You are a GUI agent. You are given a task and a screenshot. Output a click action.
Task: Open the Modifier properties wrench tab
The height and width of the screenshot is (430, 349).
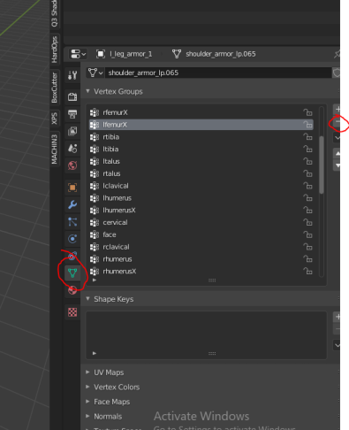(72, 204)
